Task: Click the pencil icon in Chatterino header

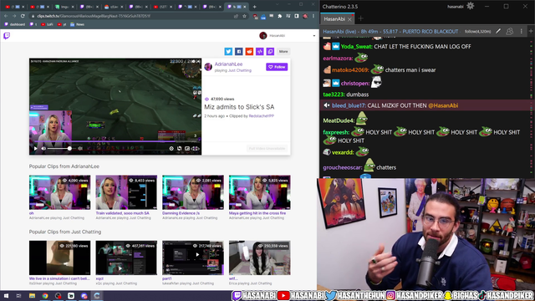Action: (x=498, y=32)
